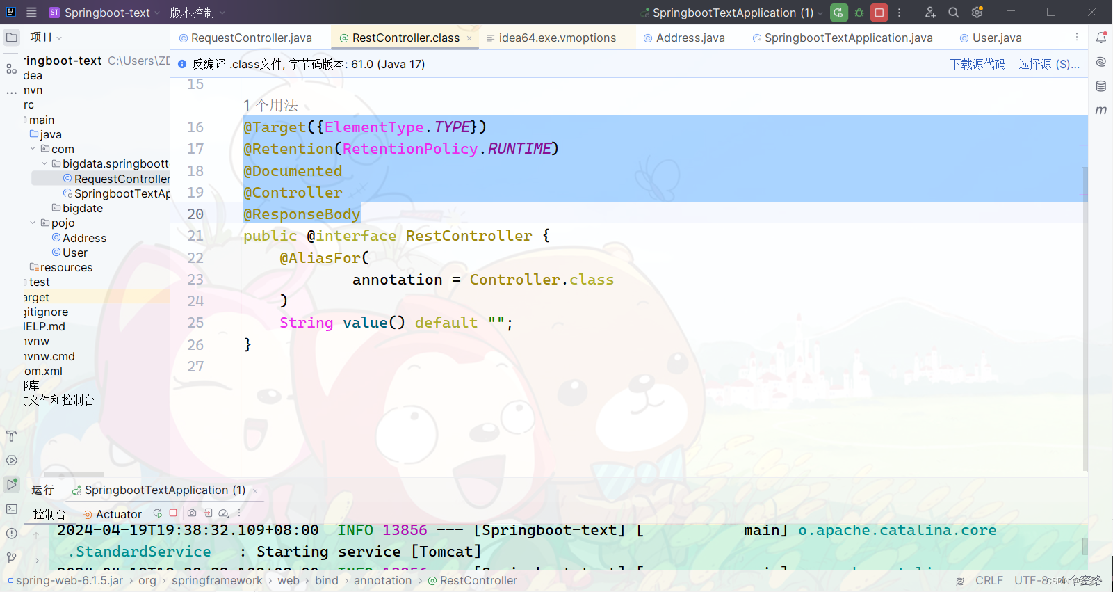Close the SpringbootTextApplication (1) run tab
The image size is (1113, 592).
(255, 490)
